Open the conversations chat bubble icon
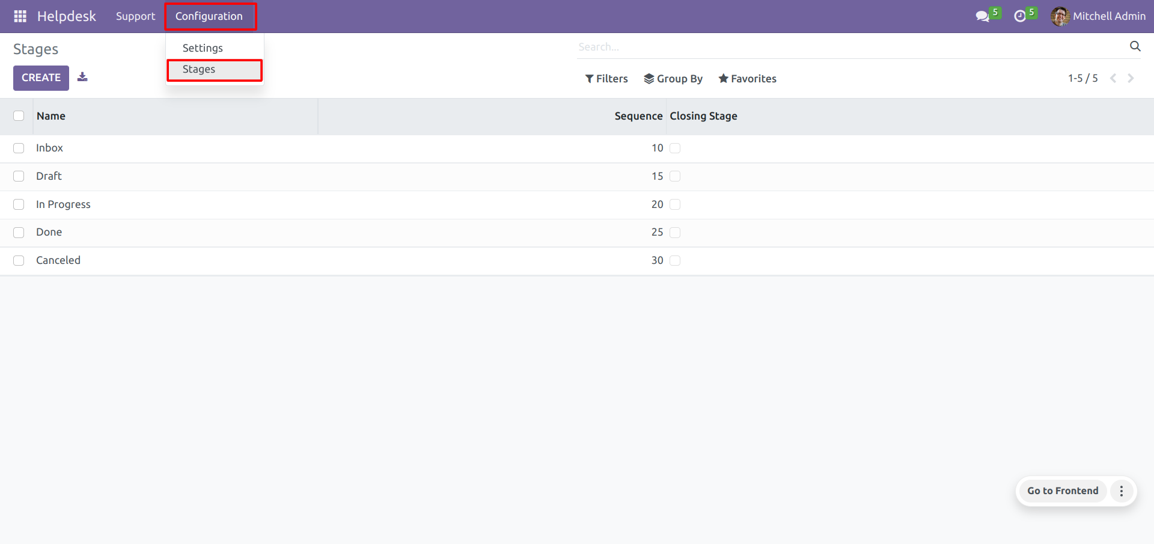 pyautogui.click(x=983, y=16)
